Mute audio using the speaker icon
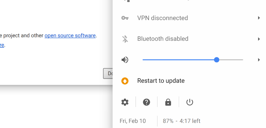 point(125,60)
